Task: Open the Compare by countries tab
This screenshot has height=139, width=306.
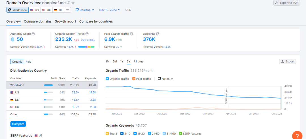Action: coord(96,21)
